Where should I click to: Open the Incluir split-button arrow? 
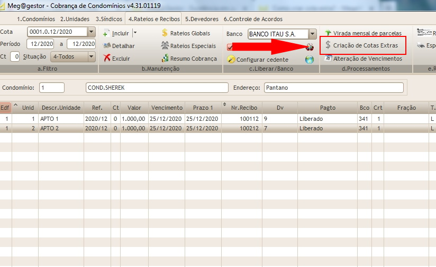coord(134,33)
